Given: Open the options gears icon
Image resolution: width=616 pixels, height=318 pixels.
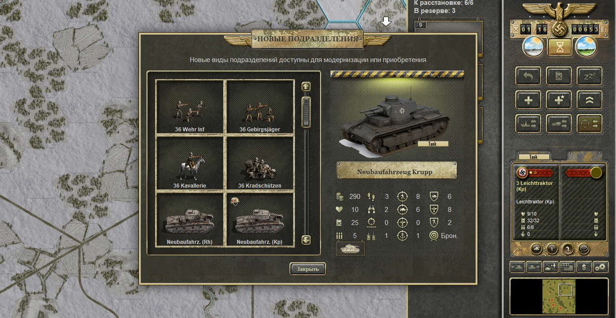Looking at the screenshot, I should point(601,267).
